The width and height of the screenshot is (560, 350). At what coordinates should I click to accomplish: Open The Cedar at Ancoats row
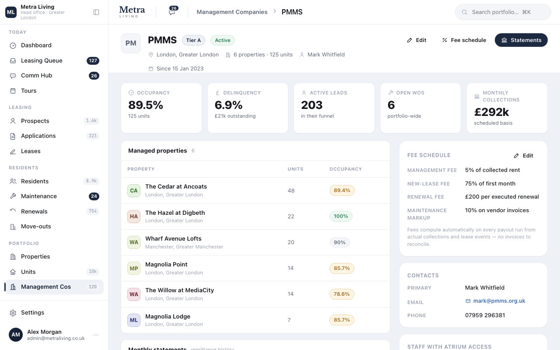[255, 191]
